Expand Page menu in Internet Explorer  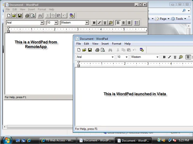pos(163,19)
